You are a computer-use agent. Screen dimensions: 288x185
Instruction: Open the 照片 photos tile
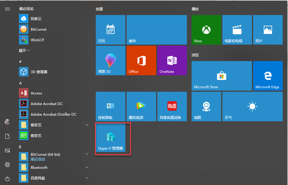click(x=268, y=30)
